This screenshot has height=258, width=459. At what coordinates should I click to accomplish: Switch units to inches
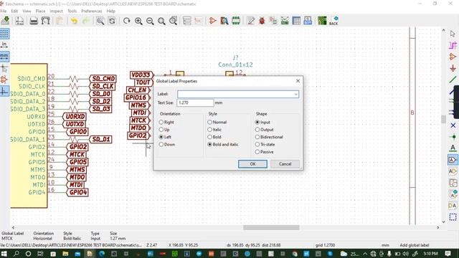click(x=4, y=44)
